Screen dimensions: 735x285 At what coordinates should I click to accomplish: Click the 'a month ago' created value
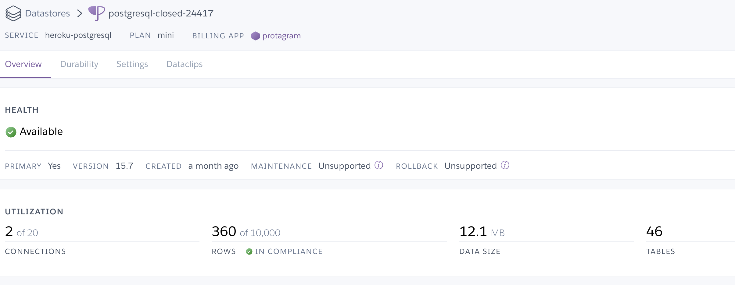213,166
